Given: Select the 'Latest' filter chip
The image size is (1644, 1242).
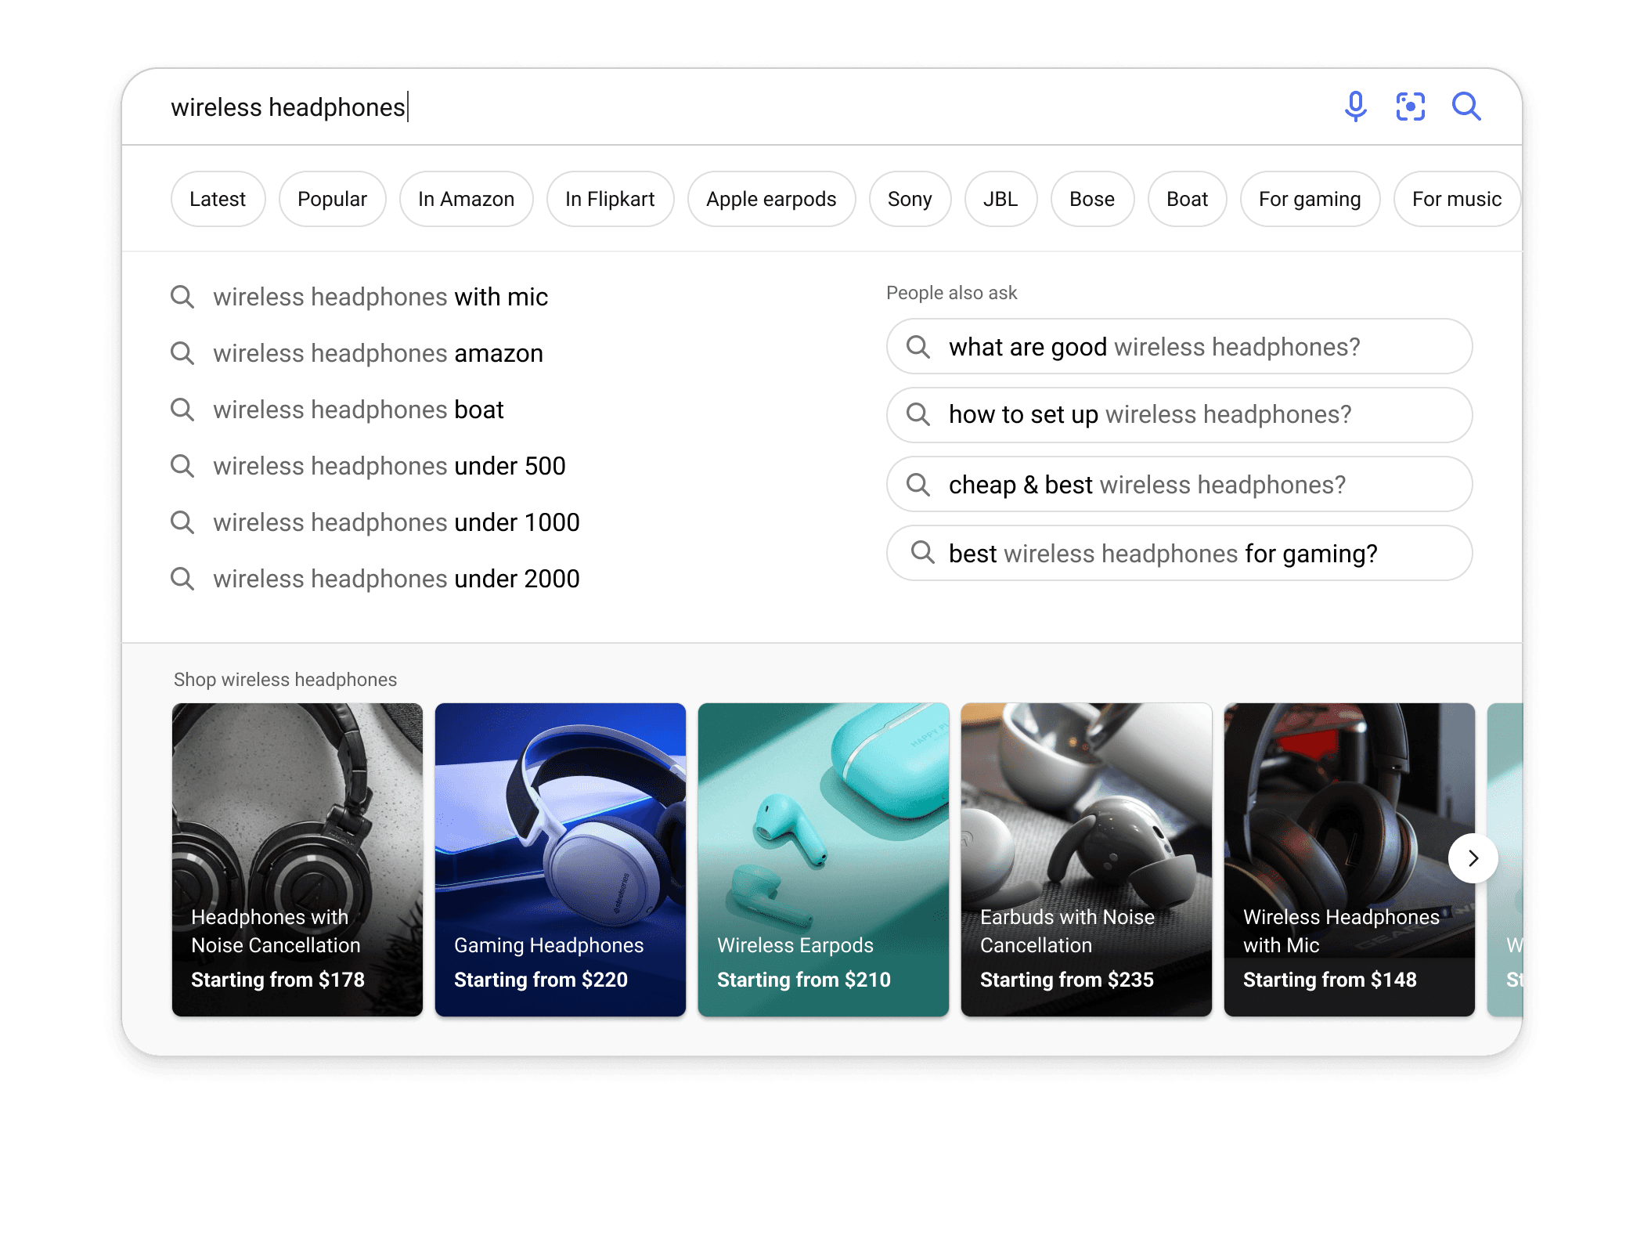Looking at the screenshot, I should point(218,199).
